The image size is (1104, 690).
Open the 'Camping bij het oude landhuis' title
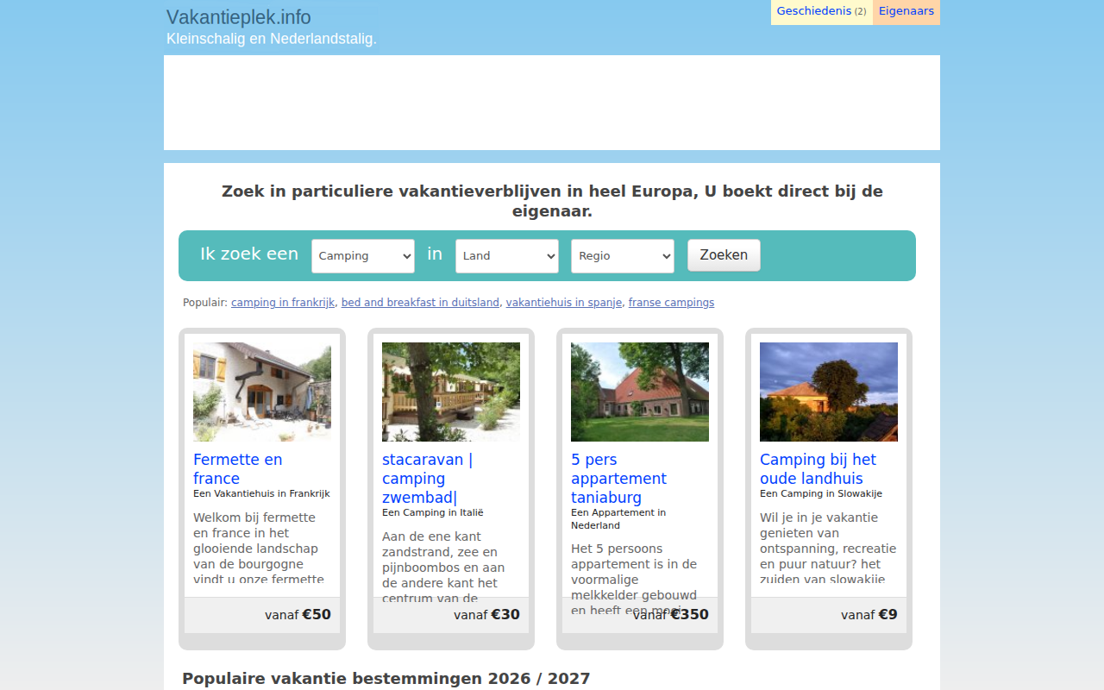tap(818, 469)
